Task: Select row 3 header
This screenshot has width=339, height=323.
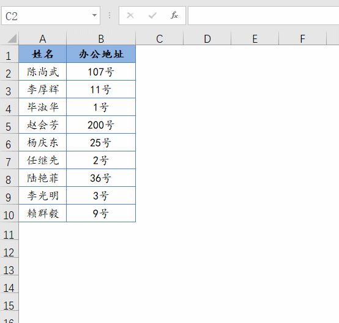Action: (x=9, y=90)
